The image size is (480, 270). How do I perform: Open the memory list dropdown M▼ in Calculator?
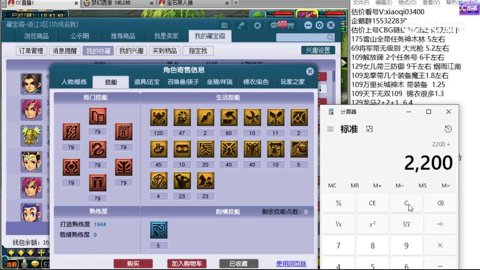(445, 185)
